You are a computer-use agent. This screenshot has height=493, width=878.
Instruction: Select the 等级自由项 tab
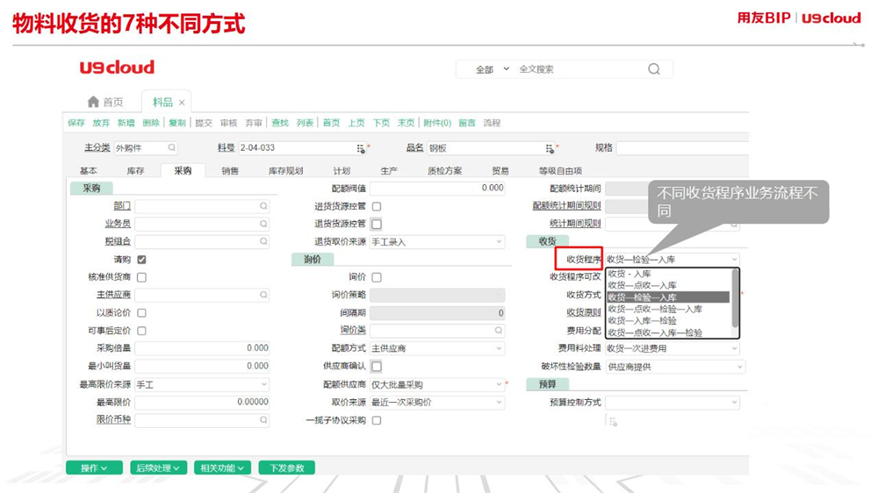coord(560,171)
